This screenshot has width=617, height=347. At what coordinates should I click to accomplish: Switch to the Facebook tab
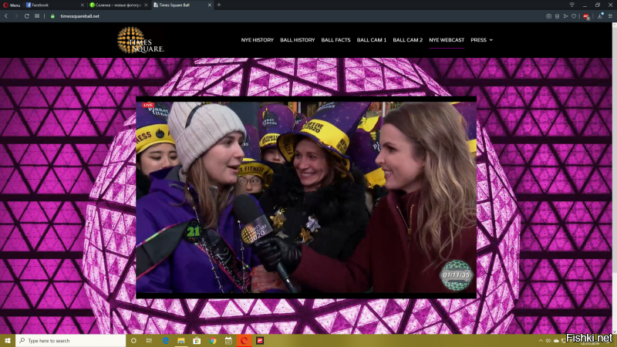55,5
